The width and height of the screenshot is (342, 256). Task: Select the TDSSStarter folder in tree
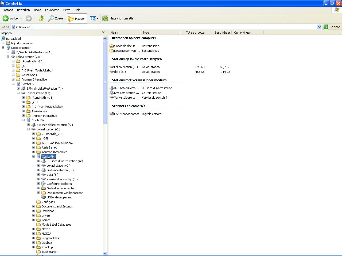[x=50, y=252]
